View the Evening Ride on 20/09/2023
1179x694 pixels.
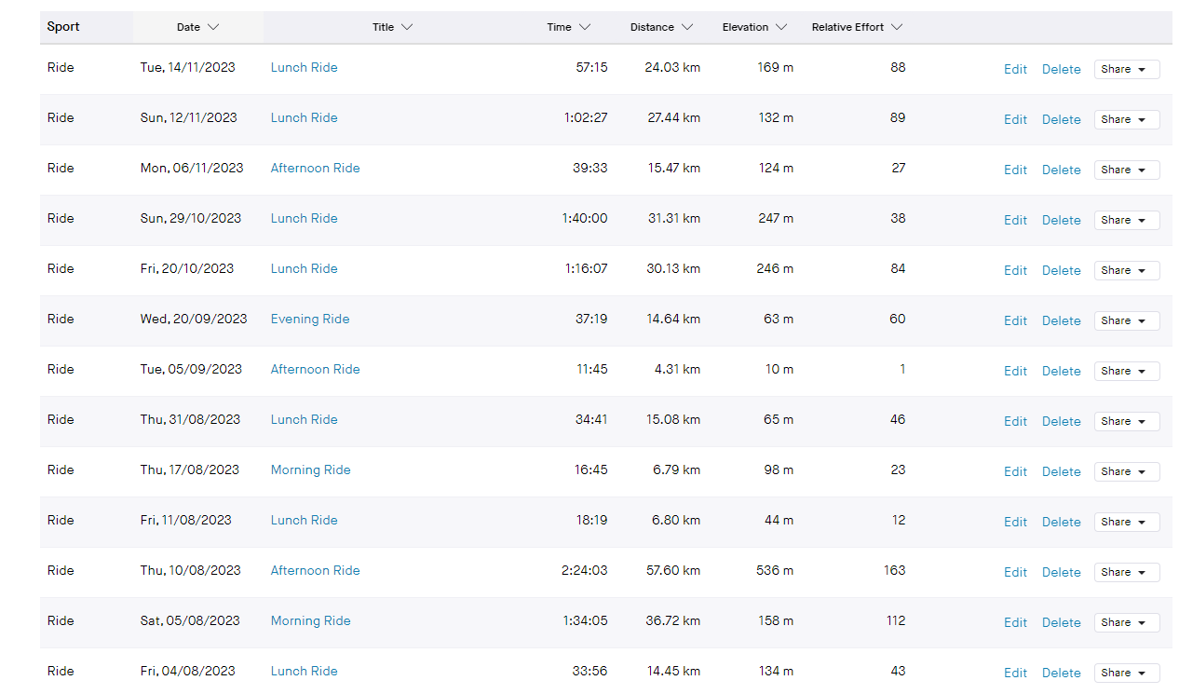click(x=310, y=319)
